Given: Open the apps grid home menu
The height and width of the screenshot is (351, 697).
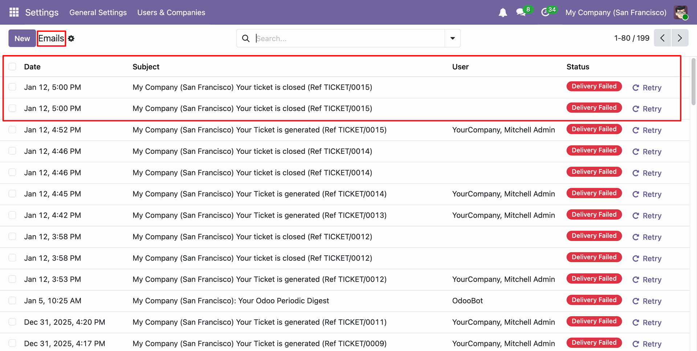Looking at the screenshot, I should pyautogui.click(x=14, y=12).
